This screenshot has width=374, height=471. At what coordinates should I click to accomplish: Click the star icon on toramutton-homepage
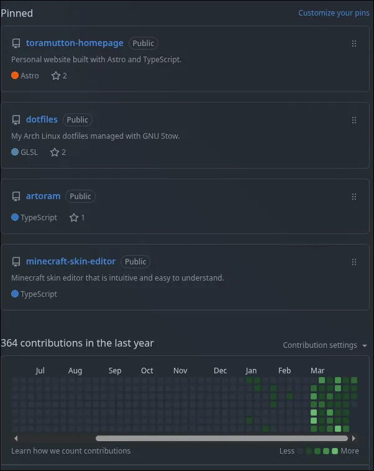55,76
